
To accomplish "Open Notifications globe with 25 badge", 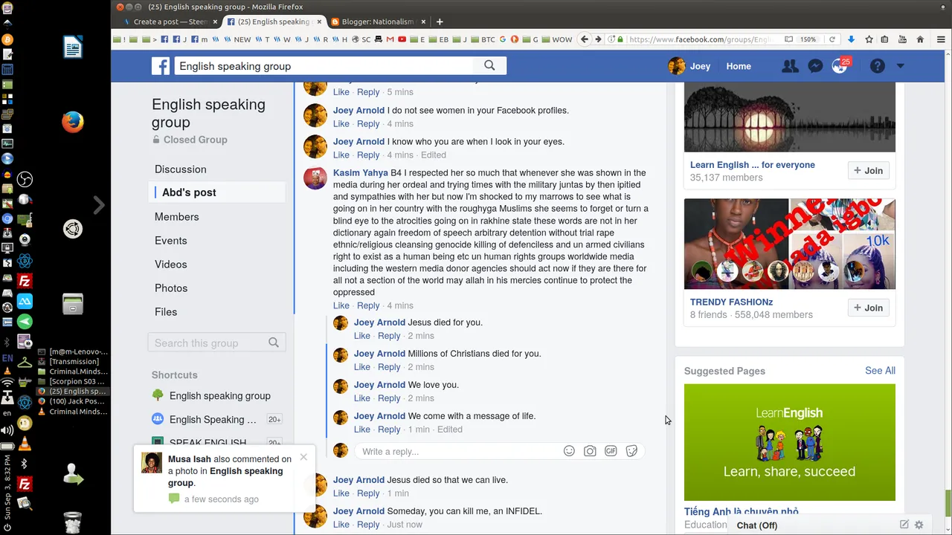I will (x=840, y=66).
